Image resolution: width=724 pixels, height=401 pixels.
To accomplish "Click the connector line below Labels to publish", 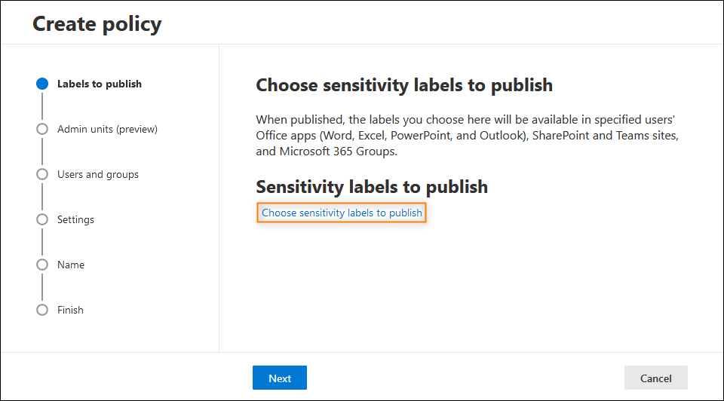I will click(42, 106).
